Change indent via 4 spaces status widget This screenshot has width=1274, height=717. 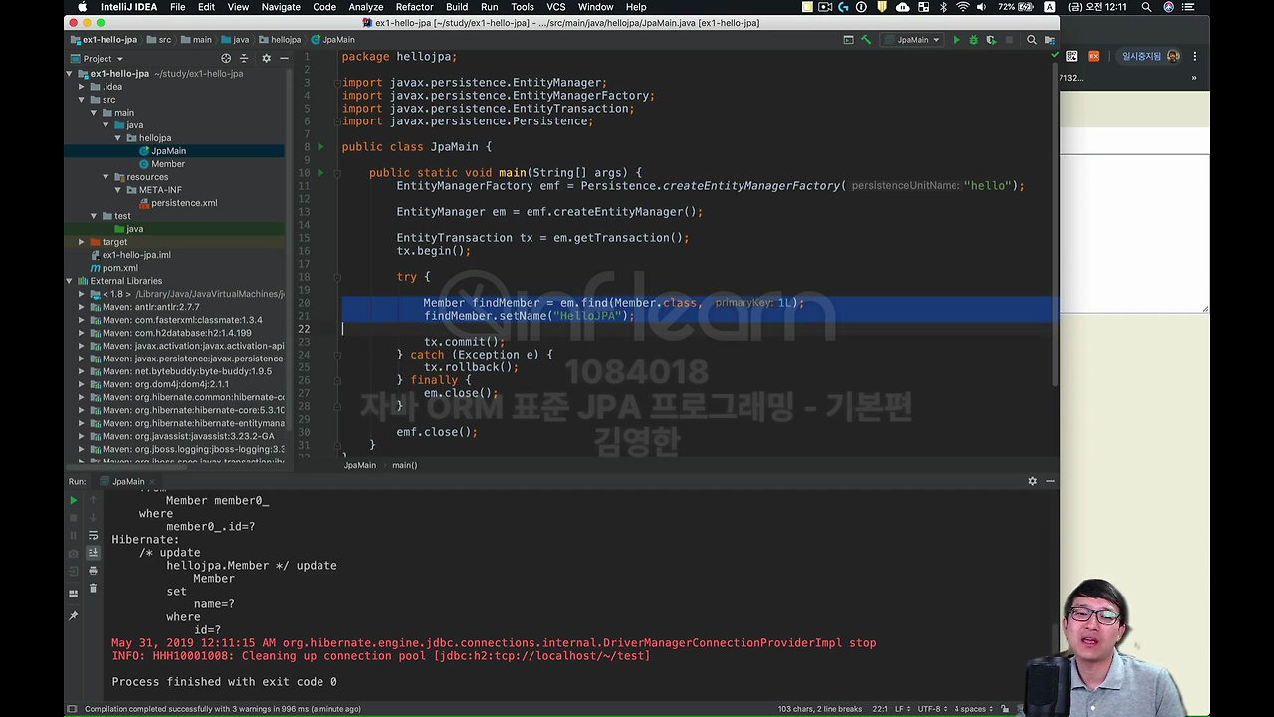click(x=972, y=709)
